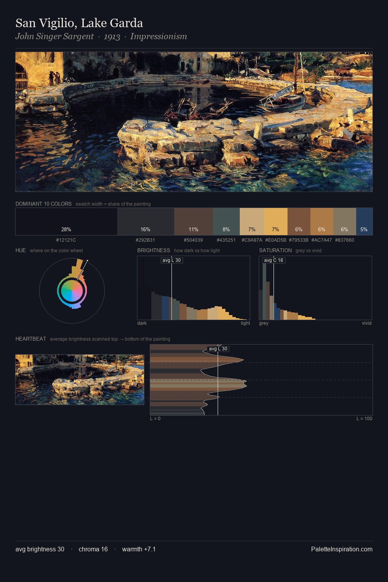Select the #292B31 16% swatch
The height and width of the screenshot is (582, 388).
click(x=145, y=222)
